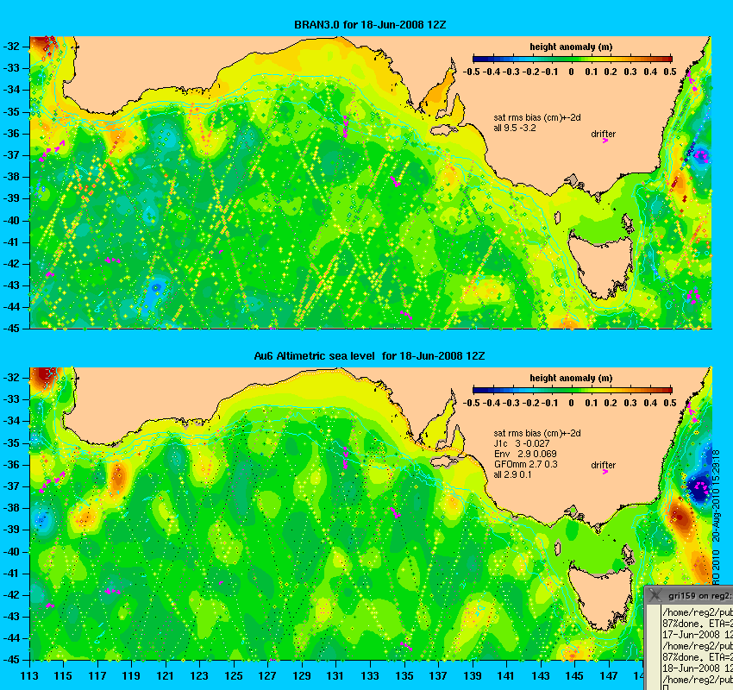Click longitude label '121' on the bottom axis
733x690 pixels.
[165, 676]
